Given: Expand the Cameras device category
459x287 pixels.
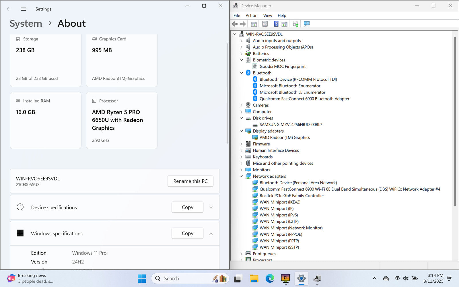Looking at the screenshot, I should [241, 105].
